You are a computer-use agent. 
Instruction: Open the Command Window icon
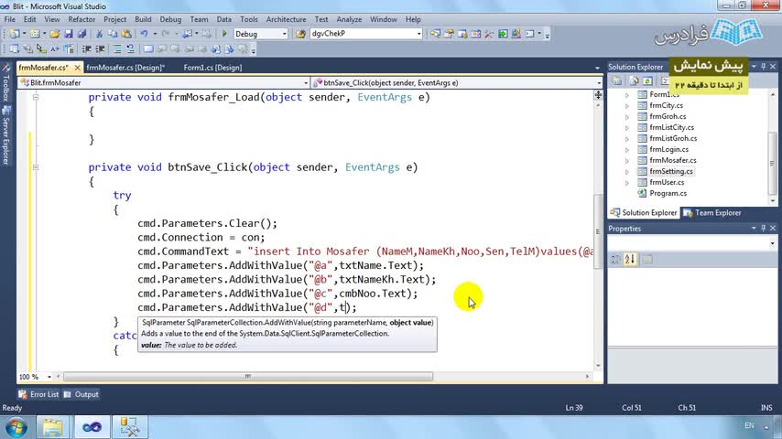point(529,34)
